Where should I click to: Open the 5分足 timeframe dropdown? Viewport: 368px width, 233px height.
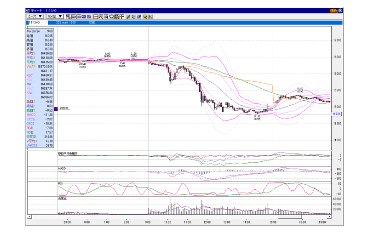click(x=55, y=17)
